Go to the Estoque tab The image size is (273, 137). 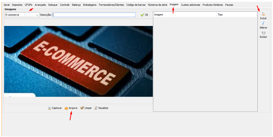pos(53,5)
